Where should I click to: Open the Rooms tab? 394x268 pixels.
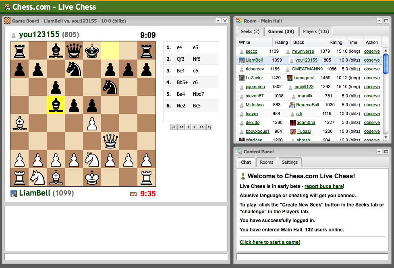267,162
